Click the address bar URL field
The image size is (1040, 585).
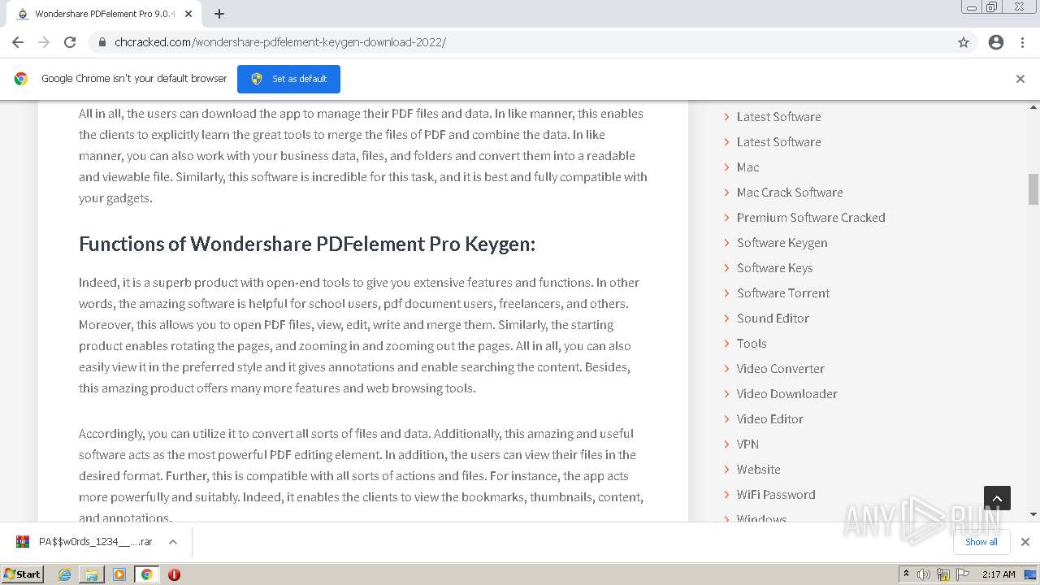click(520, 42)
